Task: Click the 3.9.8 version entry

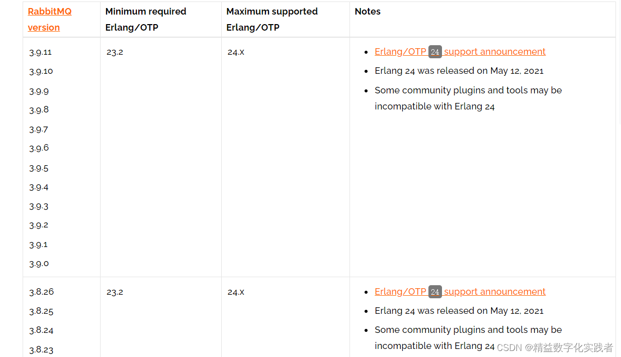Action: 39,110
